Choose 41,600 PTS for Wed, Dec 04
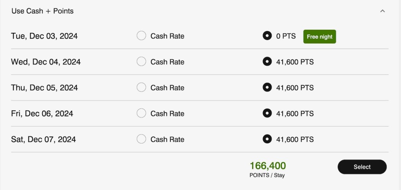 pos(267,62)
